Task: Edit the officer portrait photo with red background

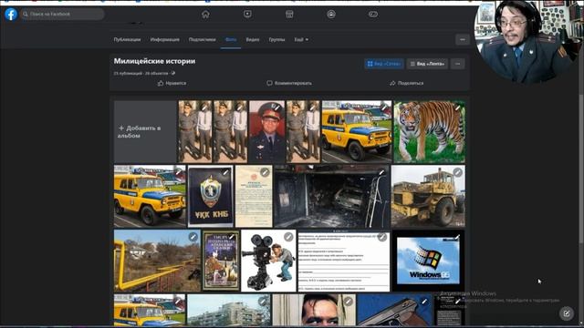Action: click(276, 108)
